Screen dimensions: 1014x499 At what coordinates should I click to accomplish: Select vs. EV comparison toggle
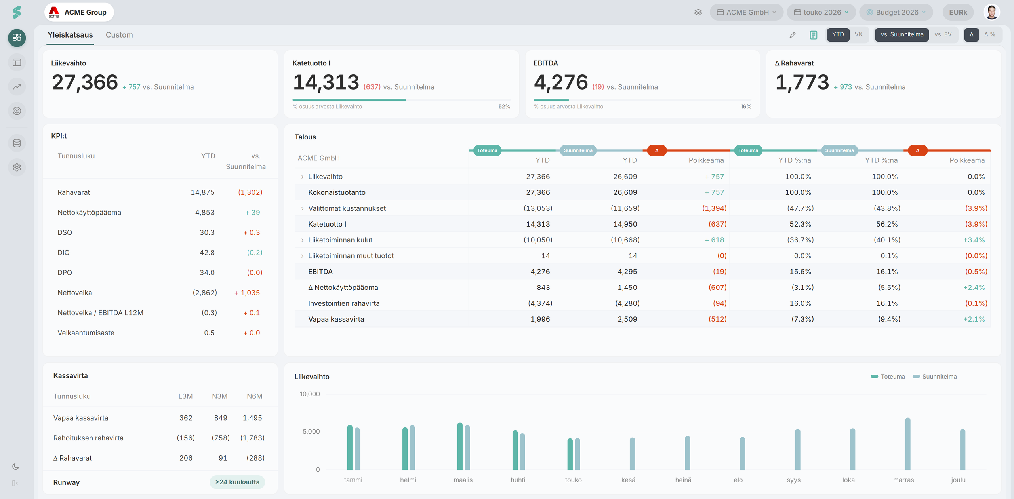click(943, 34)
